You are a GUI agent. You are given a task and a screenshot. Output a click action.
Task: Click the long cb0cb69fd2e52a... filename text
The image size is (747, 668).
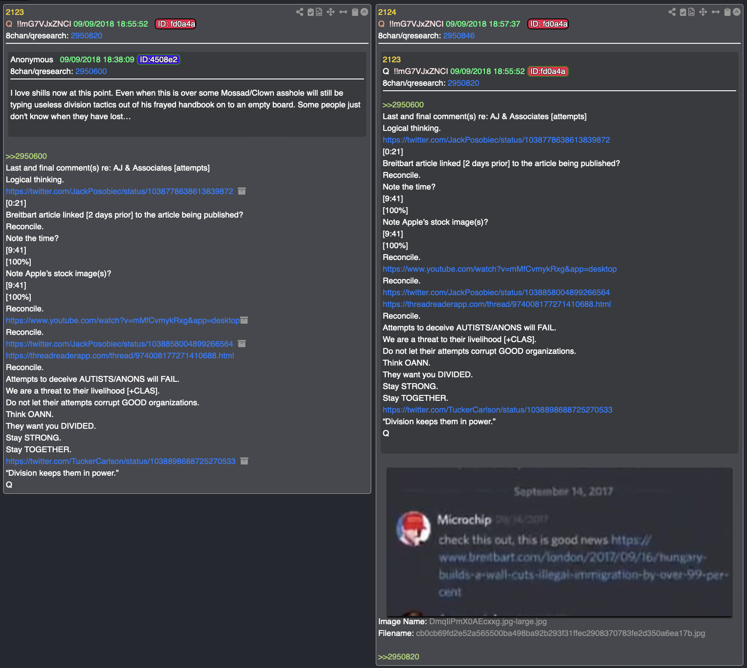point(560,633)
